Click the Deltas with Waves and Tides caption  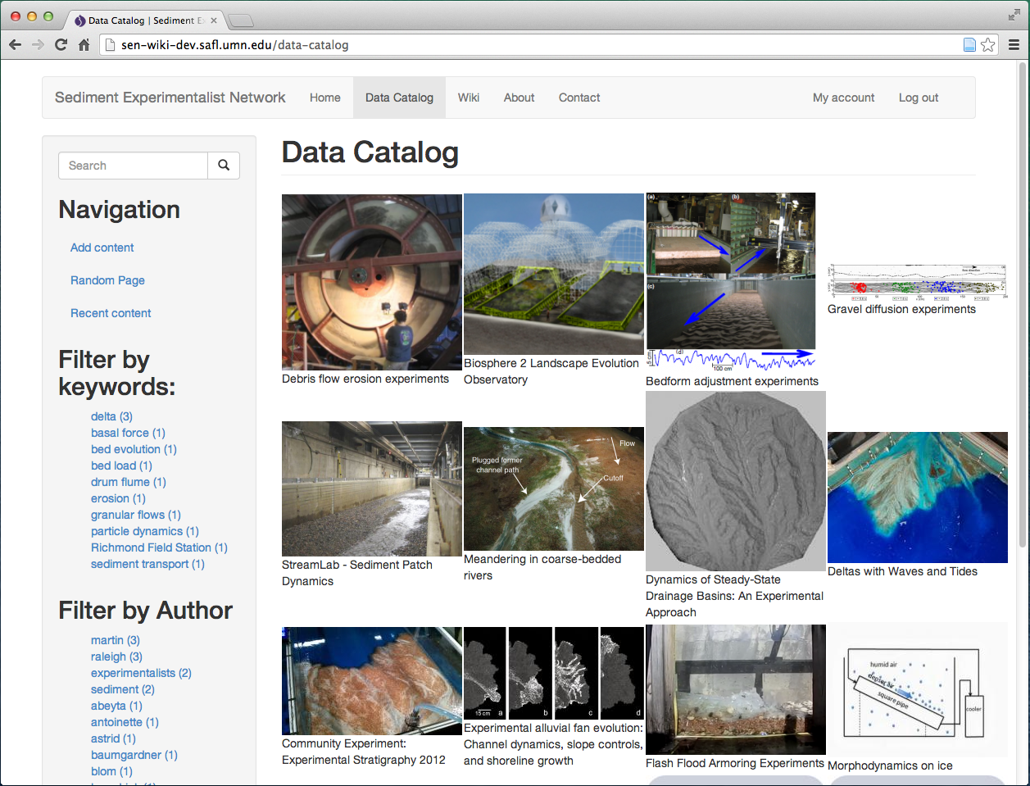coord(902,571)
